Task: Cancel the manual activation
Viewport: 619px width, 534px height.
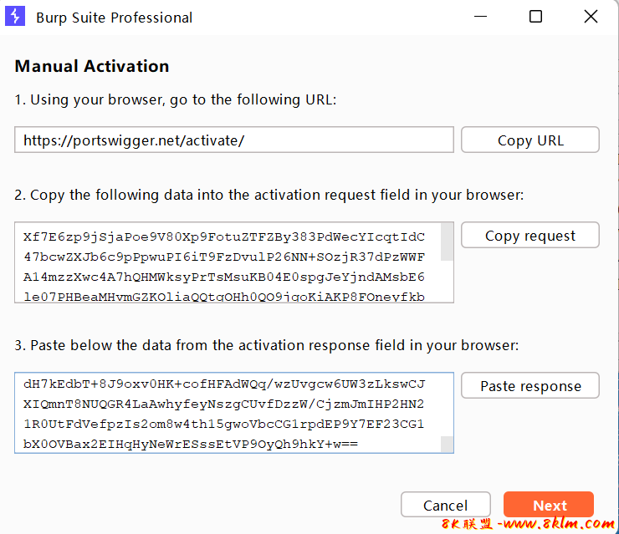Action: coord(445,505)
